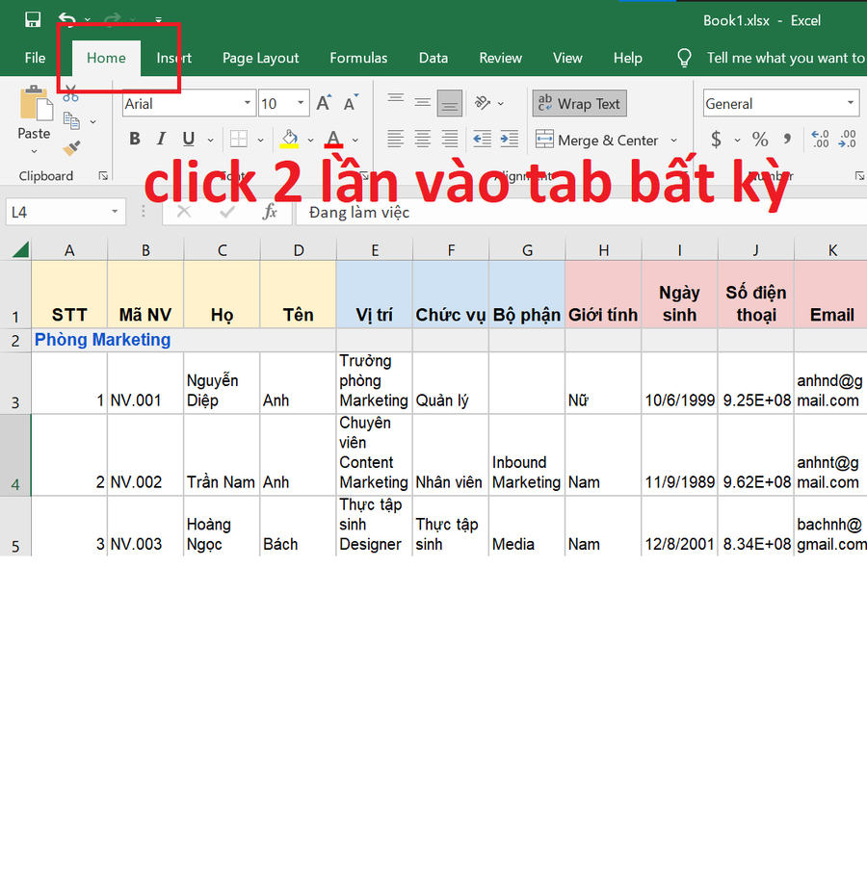Viewport: 867px width, 877px height.
Task: Click the Decrease Font Size icon
Action: pos(351,103)
